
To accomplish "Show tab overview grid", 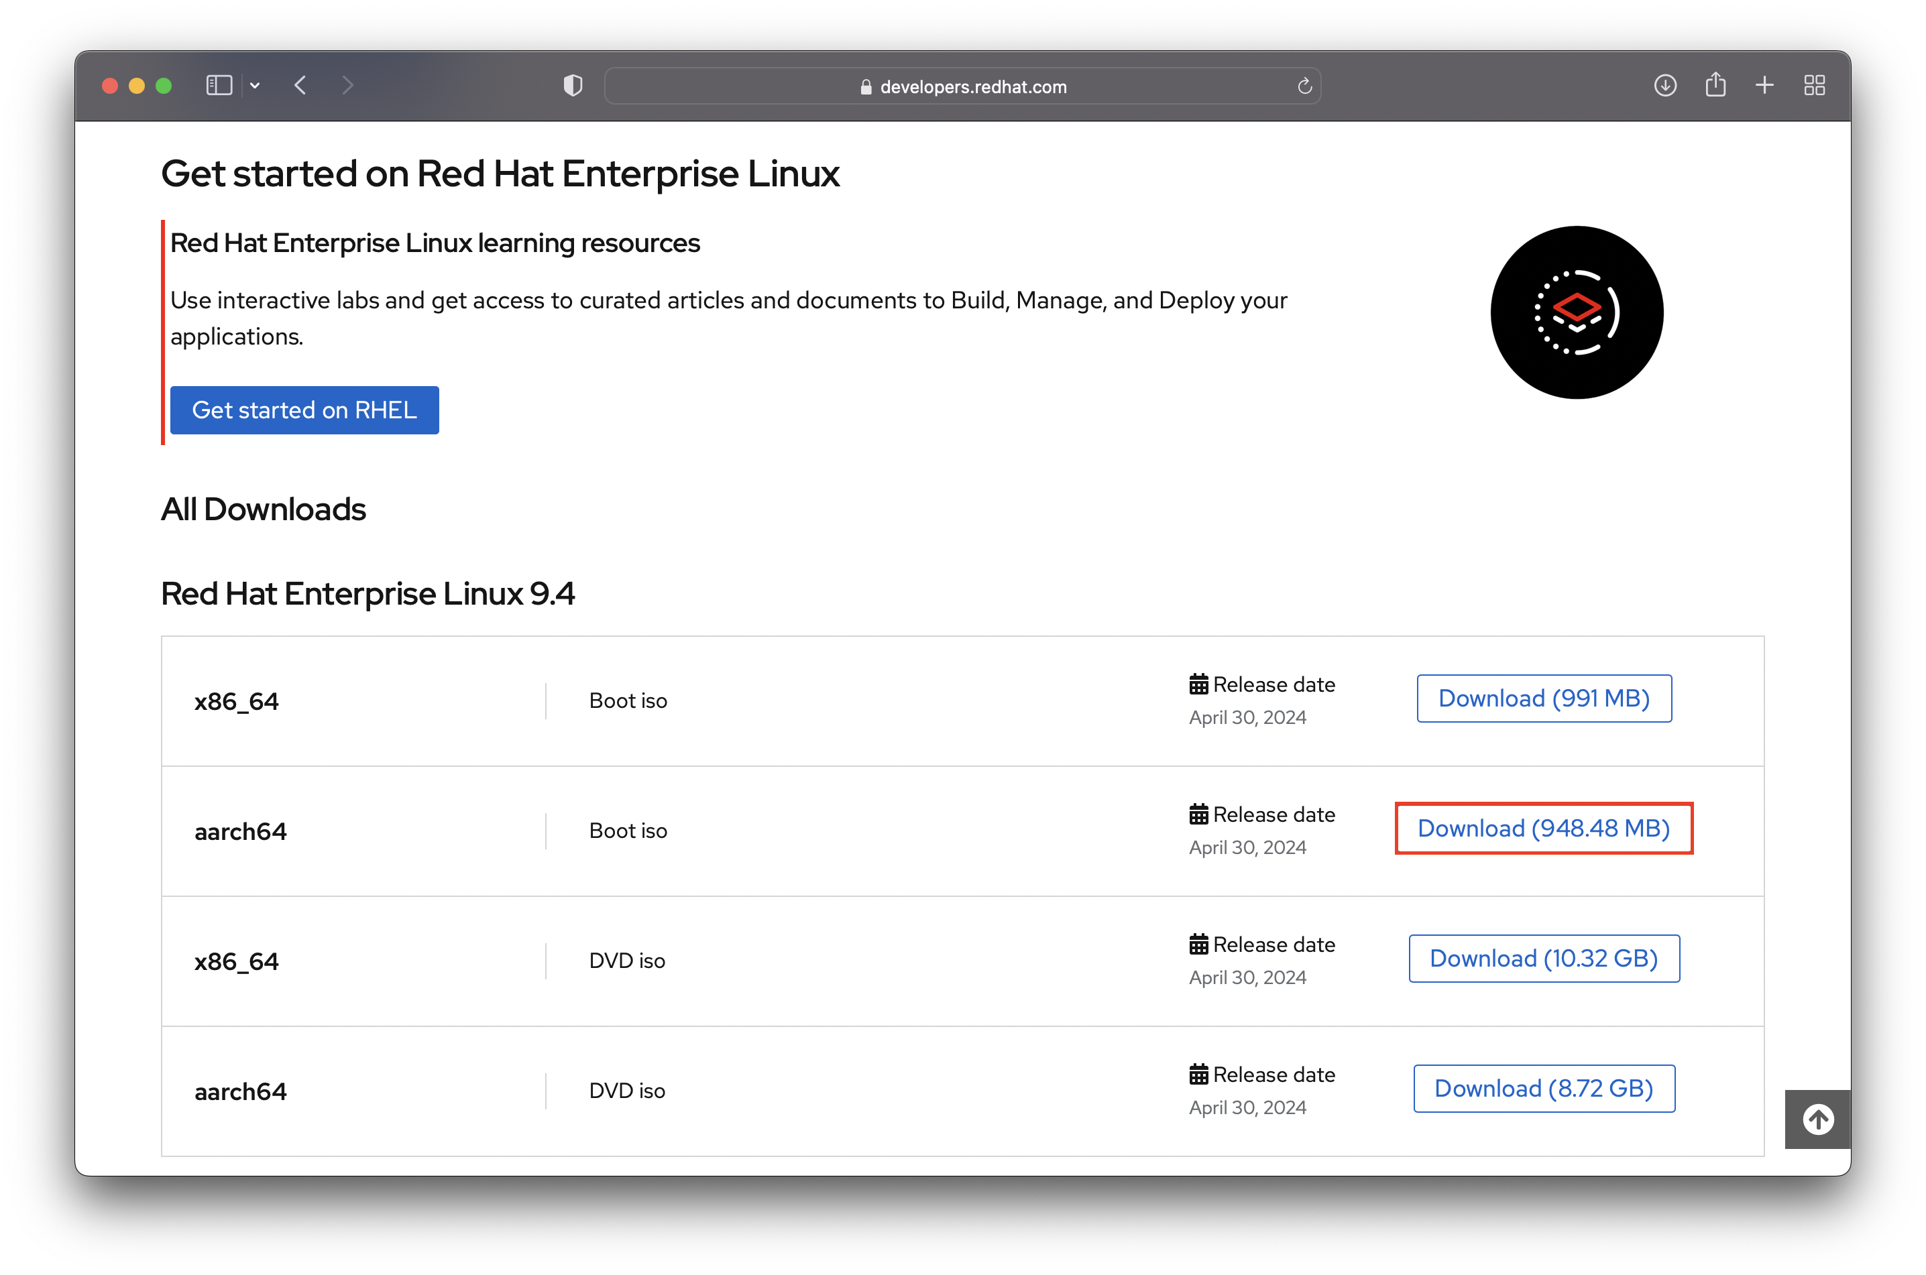I will 1815,85.
